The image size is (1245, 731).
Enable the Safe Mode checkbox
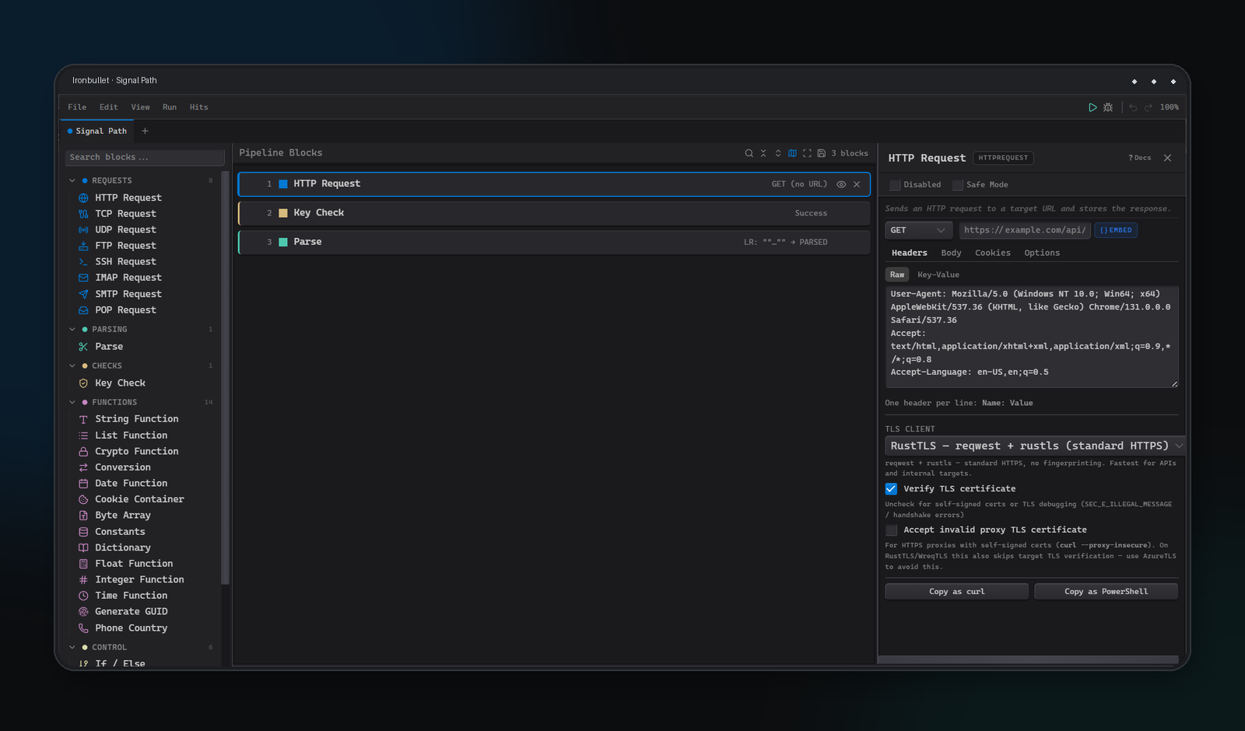coord(958,185)
